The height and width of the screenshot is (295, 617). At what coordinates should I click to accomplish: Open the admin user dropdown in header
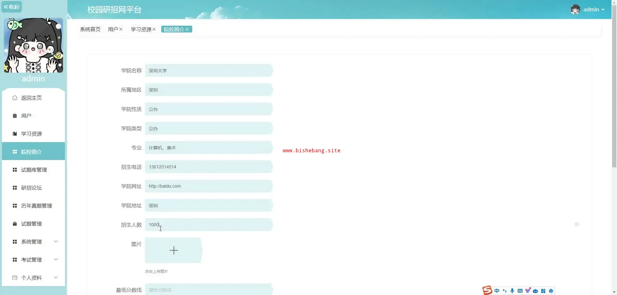[594, 9]
